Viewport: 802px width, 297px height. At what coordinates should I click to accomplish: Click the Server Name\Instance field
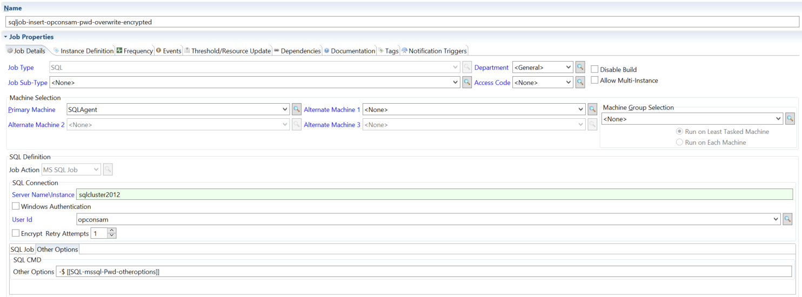(435, 194)
